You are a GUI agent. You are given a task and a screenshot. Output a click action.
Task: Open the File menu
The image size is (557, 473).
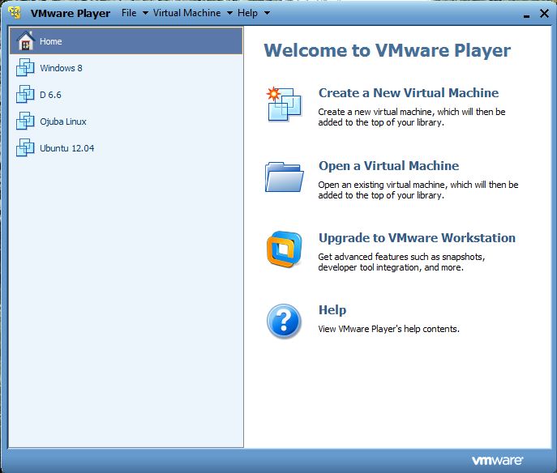(129, 13)
